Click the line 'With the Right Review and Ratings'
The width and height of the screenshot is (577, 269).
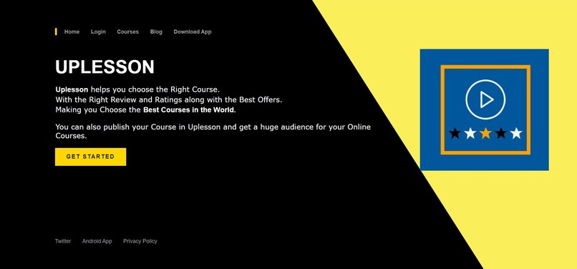click(168, 99)
